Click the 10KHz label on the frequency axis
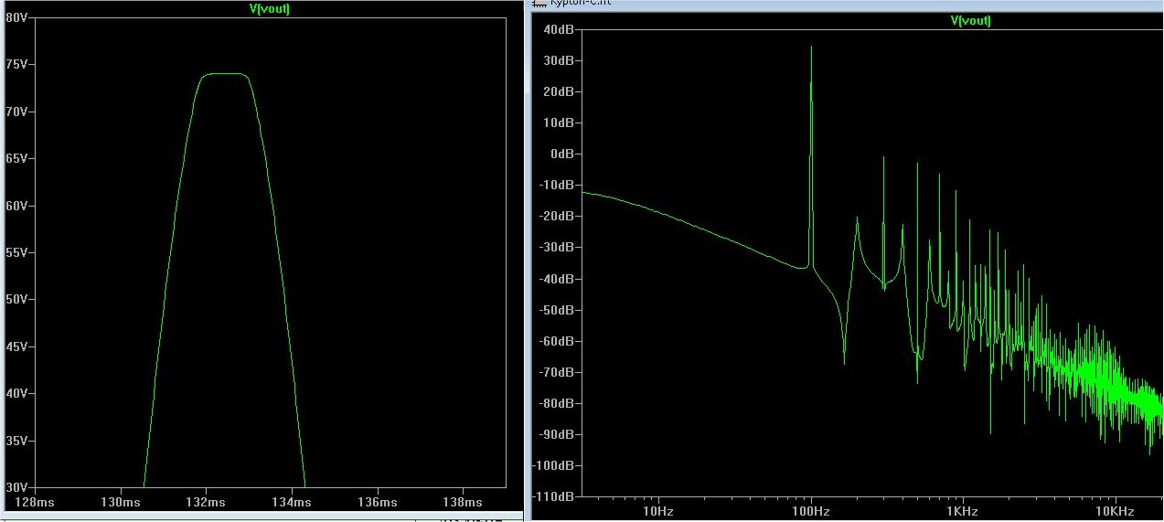Screen dimensions: 1164x522 1115,512
